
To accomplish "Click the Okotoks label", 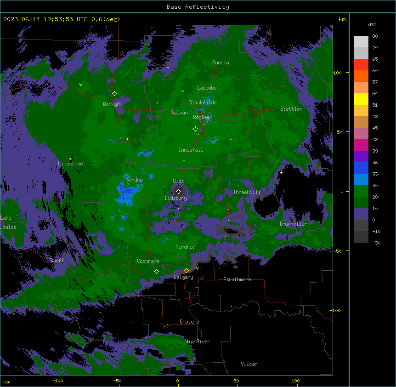I will (x=189, y=322).
